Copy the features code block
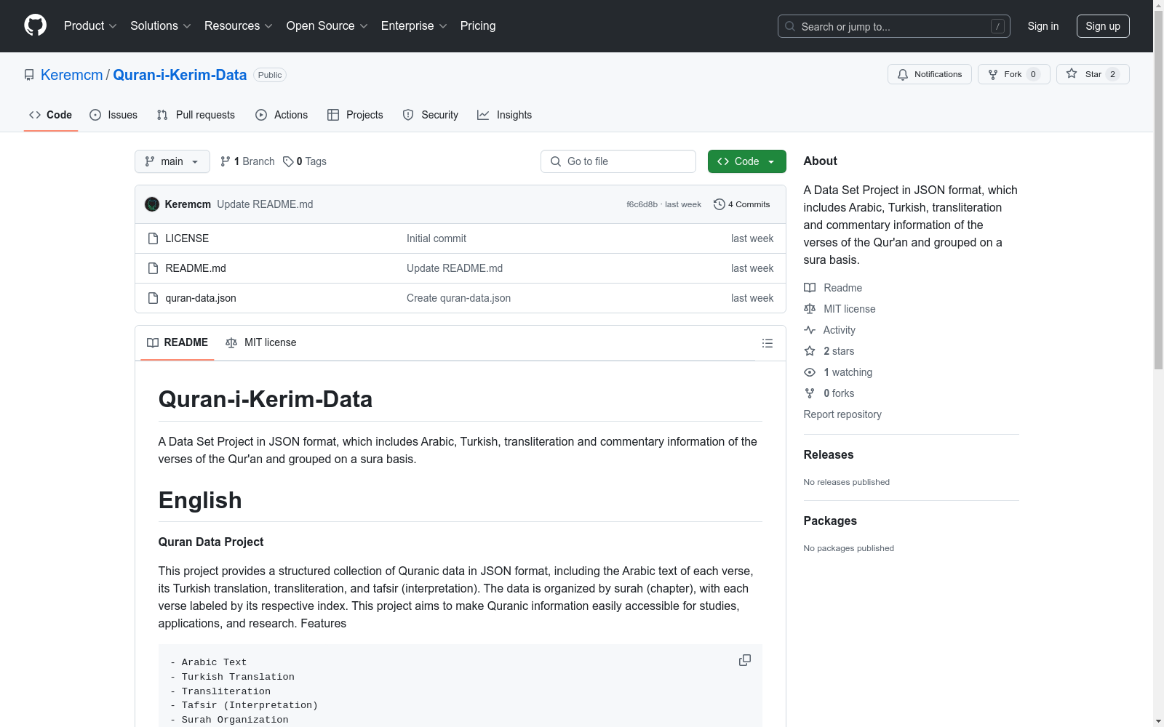Screen dimensions: 1164x727 (x=745, y=660)
